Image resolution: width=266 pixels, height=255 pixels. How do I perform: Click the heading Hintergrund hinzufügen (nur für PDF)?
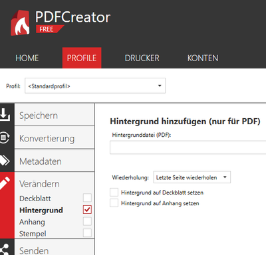185,122
